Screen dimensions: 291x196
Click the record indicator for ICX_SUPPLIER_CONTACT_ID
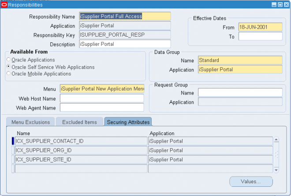[13, 141]
